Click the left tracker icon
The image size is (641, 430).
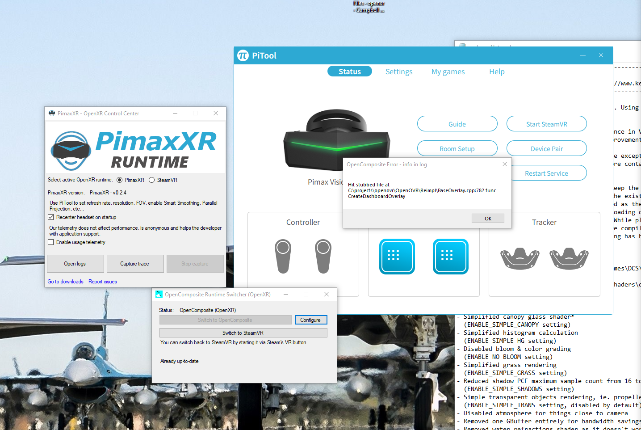520,258
